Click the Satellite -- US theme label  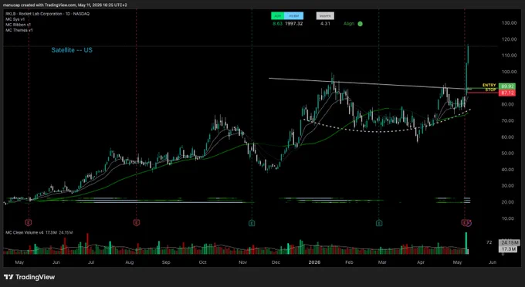point(72,50)
